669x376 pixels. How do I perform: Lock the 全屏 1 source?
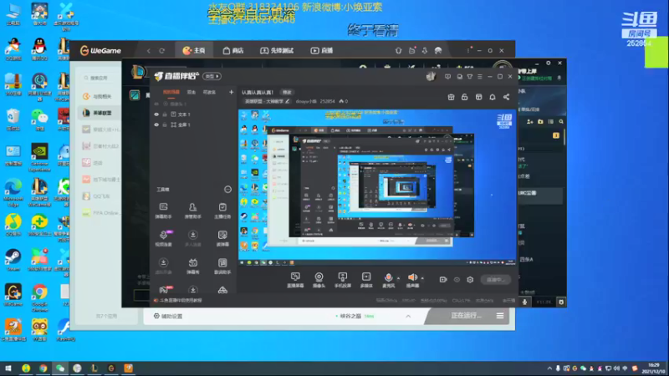pos(165,124)
